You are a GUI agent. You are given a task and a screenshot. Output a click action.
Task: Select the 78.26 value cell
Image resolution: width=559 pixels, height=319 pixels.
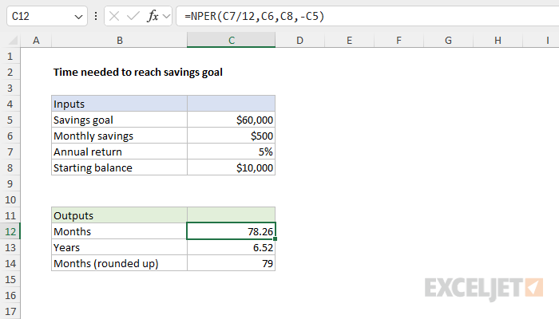pyautogui.click(x=232, y=231)
